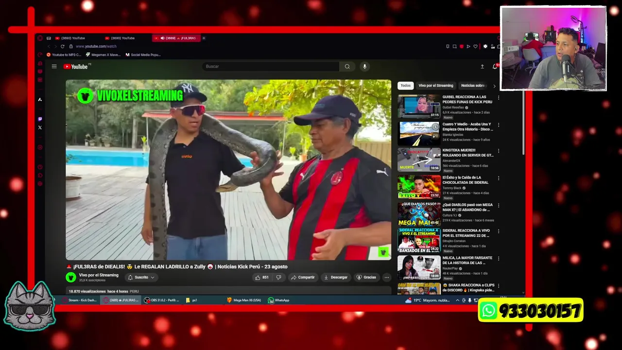Screen dimensions: 622x350
Task: Click green watermark logo in video corner
Action: [x=383, y=252]
